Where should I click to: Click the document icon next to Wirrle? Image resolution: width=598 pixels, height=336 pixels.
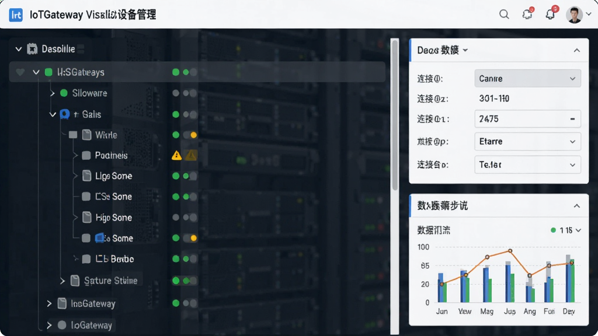point(87,135)
